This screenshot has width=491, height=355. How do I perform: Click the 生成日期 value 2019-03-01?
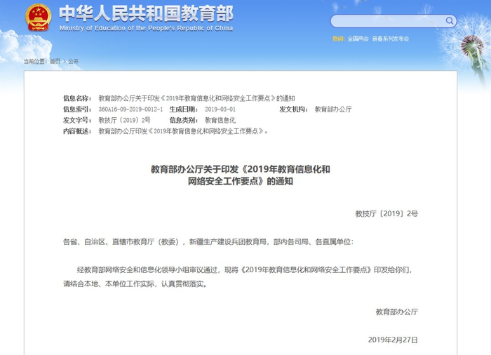(x=220, y=109)
